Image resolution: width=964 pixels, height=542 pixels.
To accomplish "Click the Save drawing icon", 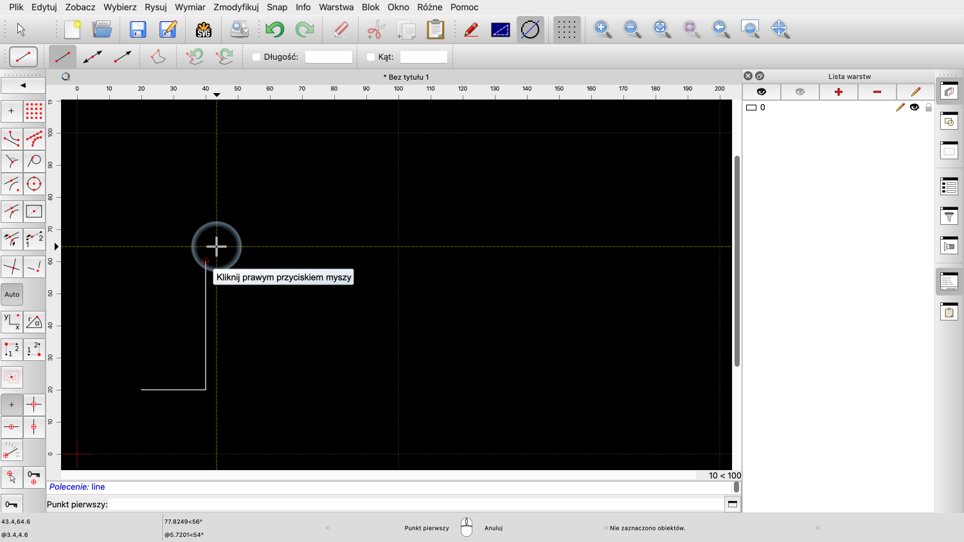I will click(x=138, y=30).
